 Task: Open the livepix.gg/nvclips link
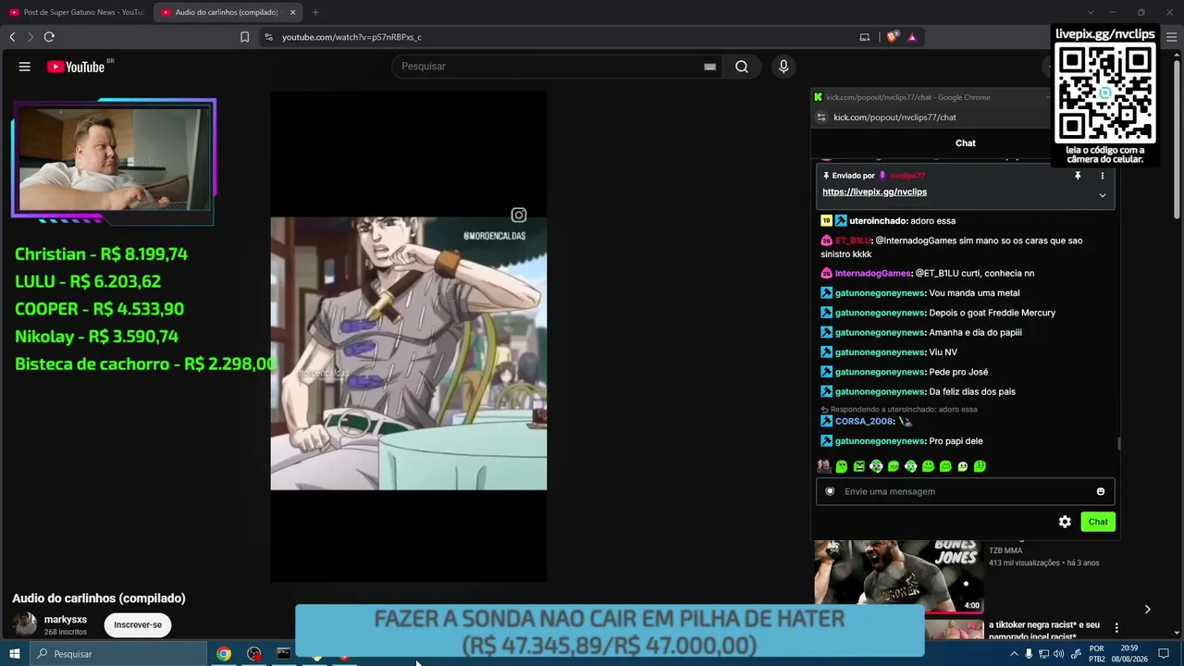[x=874, y=192]
